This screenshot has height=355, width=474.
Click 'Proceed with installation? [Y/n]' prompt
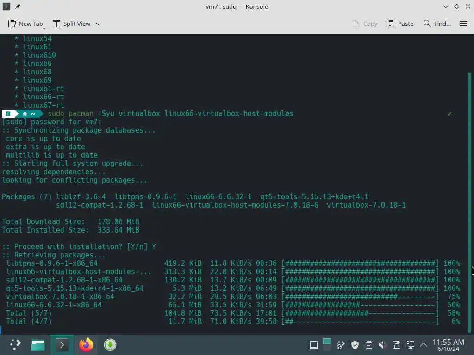pos(81,247)
